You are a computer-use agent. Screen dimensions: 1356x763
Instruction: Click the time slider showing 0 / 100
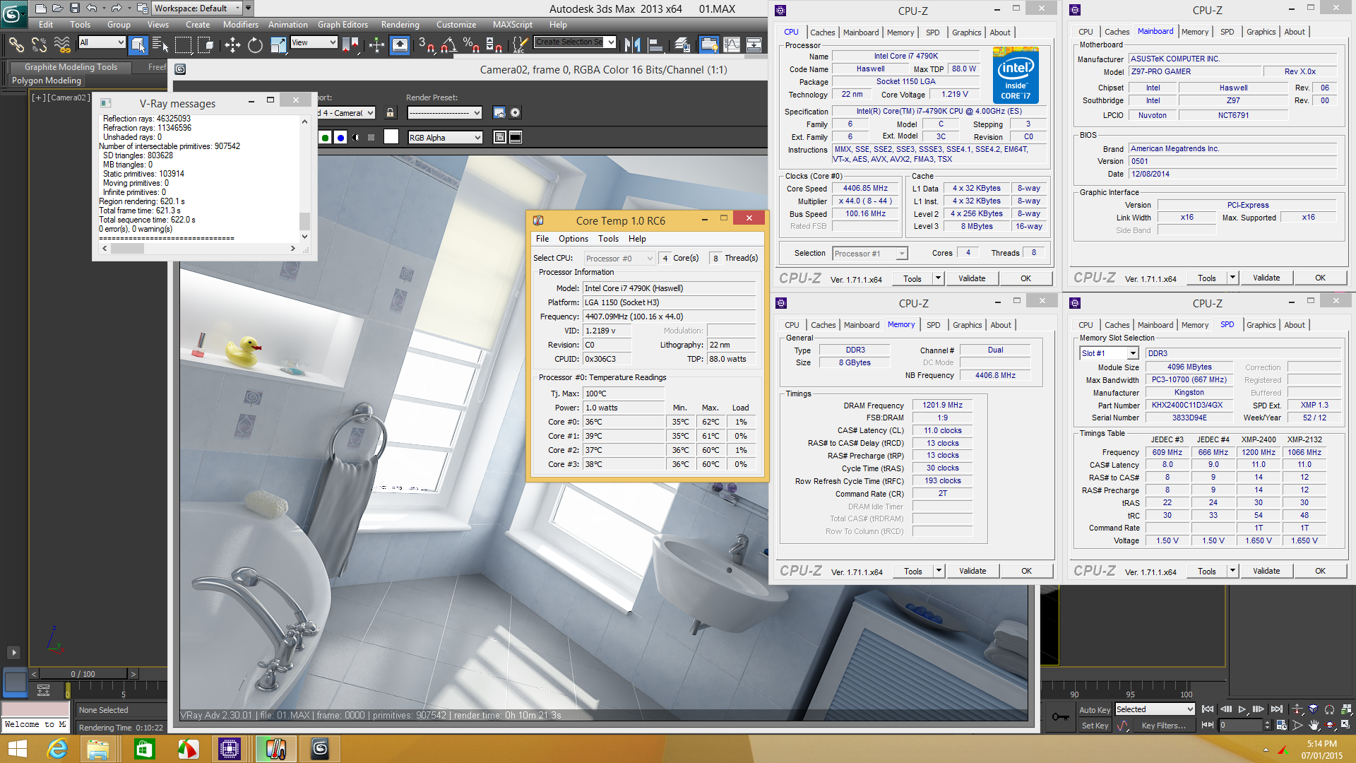coord(83,674)
